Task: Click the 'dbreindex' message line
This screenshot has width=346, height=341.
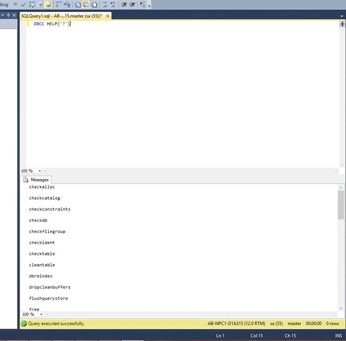Action: [x=40, y=276]
